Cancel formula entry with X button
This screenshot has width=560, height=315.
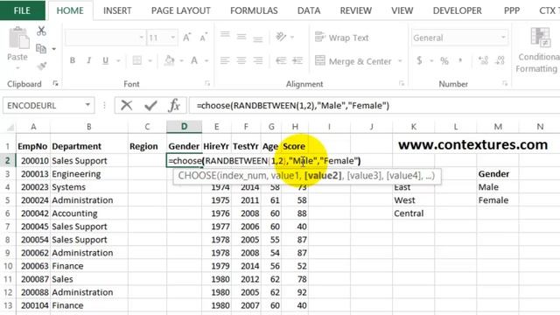126,105
